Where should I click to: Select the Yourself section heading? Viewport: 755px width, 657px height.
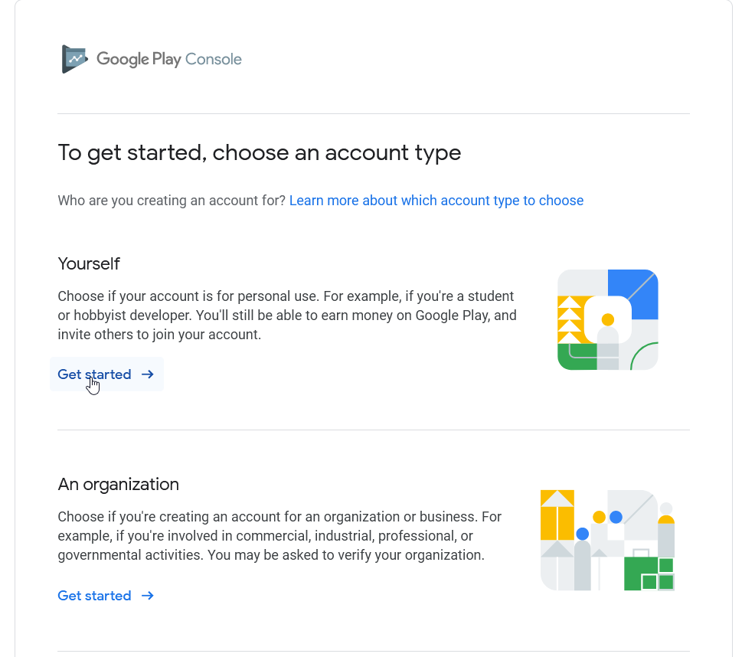(x=89, y=264)
